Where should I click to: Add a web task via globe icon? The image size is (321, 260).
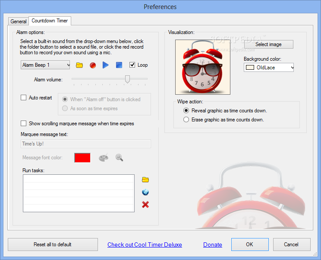click(x=145, y=192)
